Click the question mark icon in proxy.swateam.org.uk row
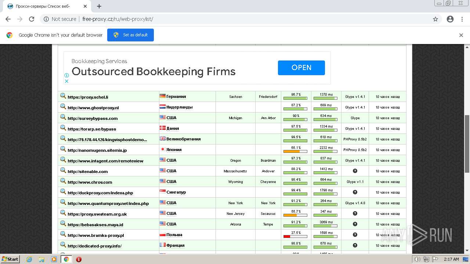Screen dimensions: 470x264 355,213
